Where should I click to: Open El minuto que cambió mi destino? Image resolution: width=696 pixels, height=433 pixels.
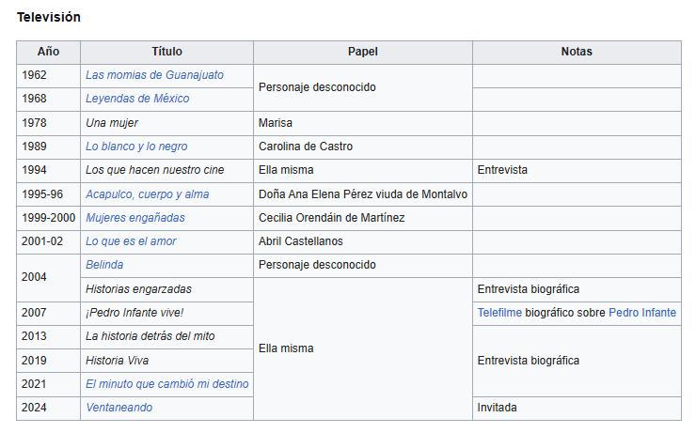tap(166, 384)
